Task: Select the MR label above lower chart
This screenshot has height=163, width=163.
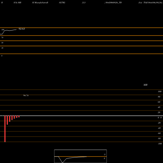Action: tap(145, 85)
